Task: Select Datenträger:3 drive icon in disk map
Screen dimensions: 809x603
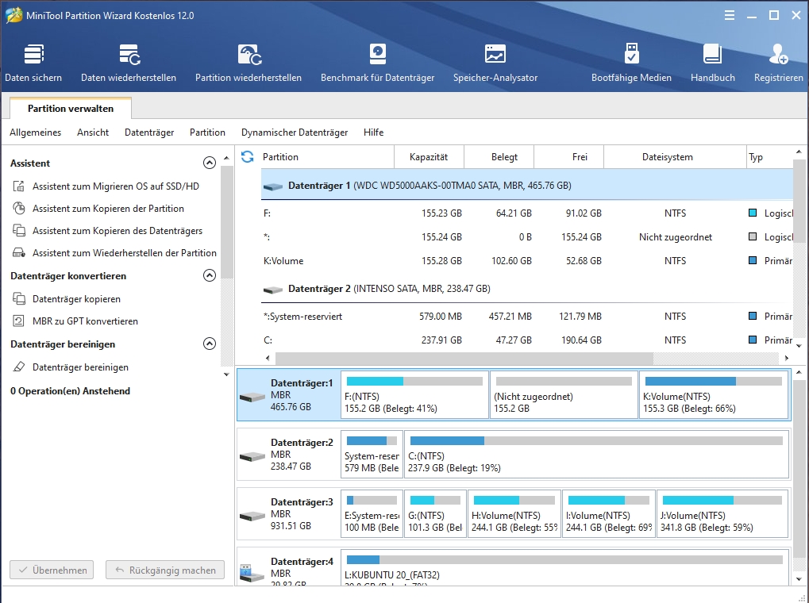Action: click(252, 515)
